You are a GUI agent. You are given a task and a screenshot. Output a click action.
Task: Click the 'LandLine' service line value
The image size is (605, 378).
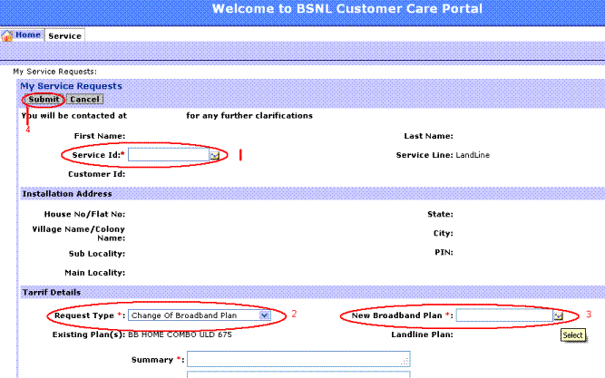coord(473,155)
